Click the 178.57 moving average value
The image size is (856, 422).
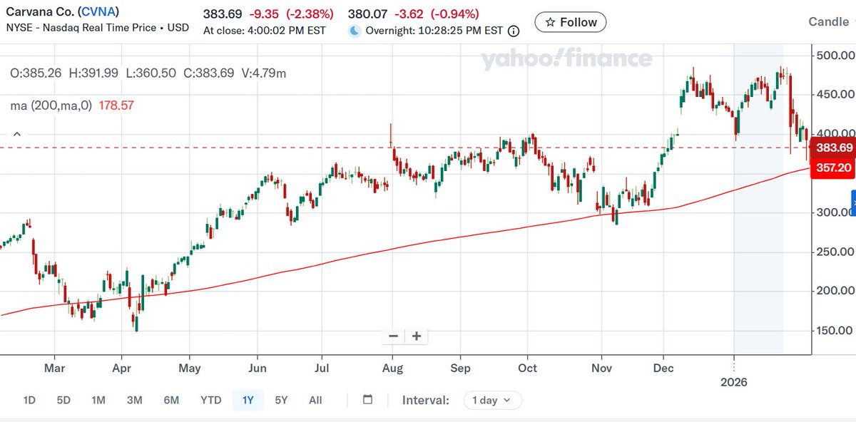116,105
